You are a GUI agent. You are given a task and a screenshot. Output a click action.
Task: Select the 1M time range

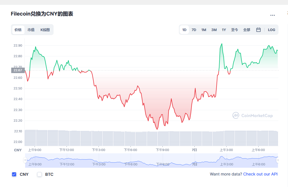click(204, 30)
